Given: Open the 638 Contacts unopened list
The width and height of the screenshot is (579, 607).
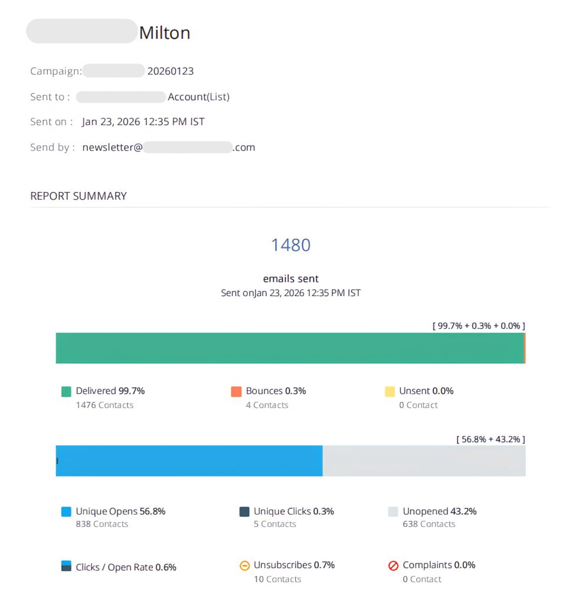Looking at the screenshot, I should click(x=429, y=524).
